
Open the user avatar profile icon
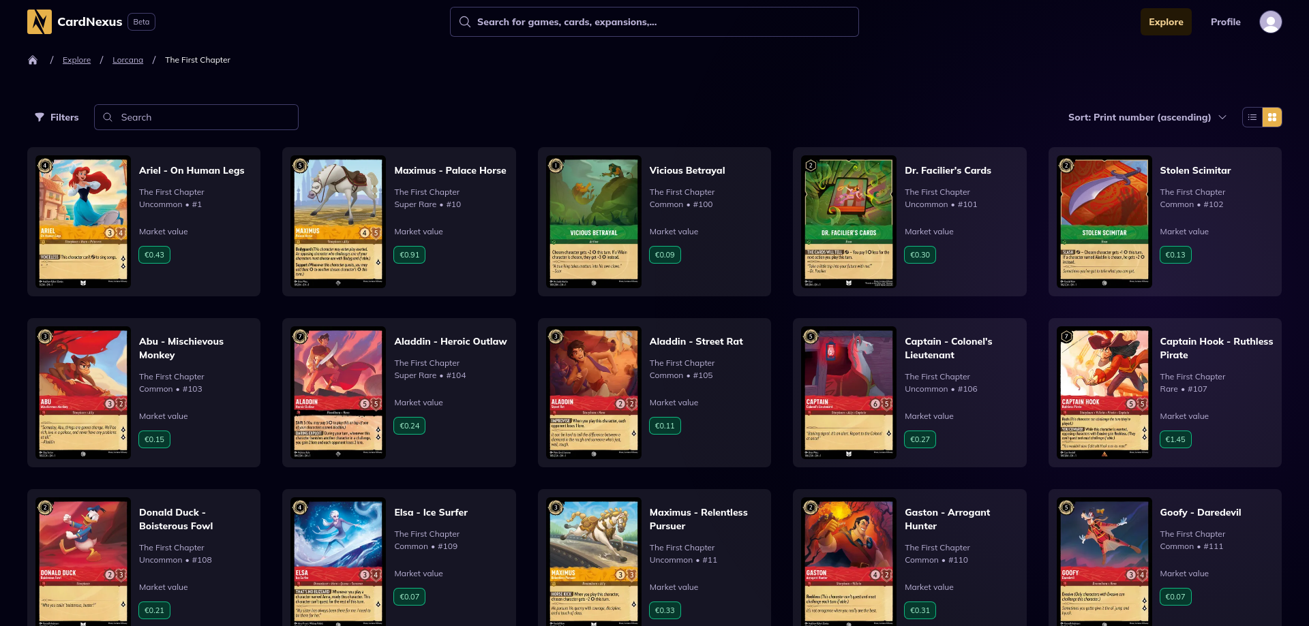[x=1270, y=22]
